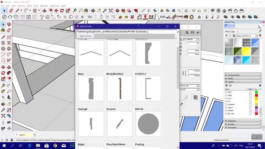Click the plus icon in the Profile Builder dialog

tap(198, 32)
